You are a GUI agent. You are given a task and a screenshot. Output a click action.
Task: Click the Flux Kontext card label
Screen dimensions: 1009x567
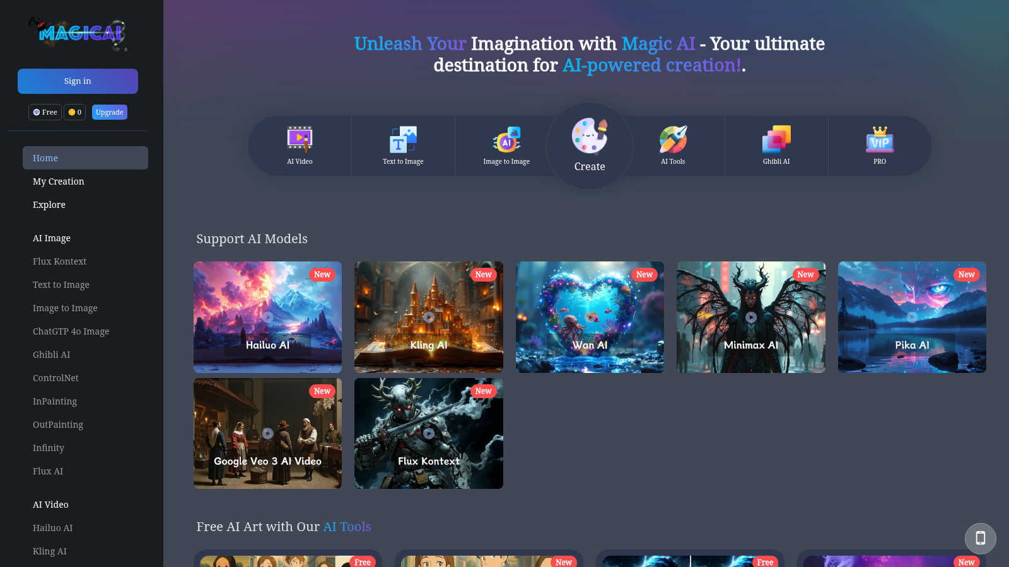pos(429,461)
